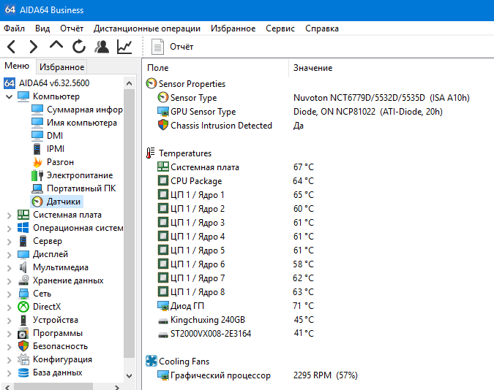Collapse the Компьютер tree node
Image resolution: width=494 pixels, height=390 pixels.
(x=9, y=96)
